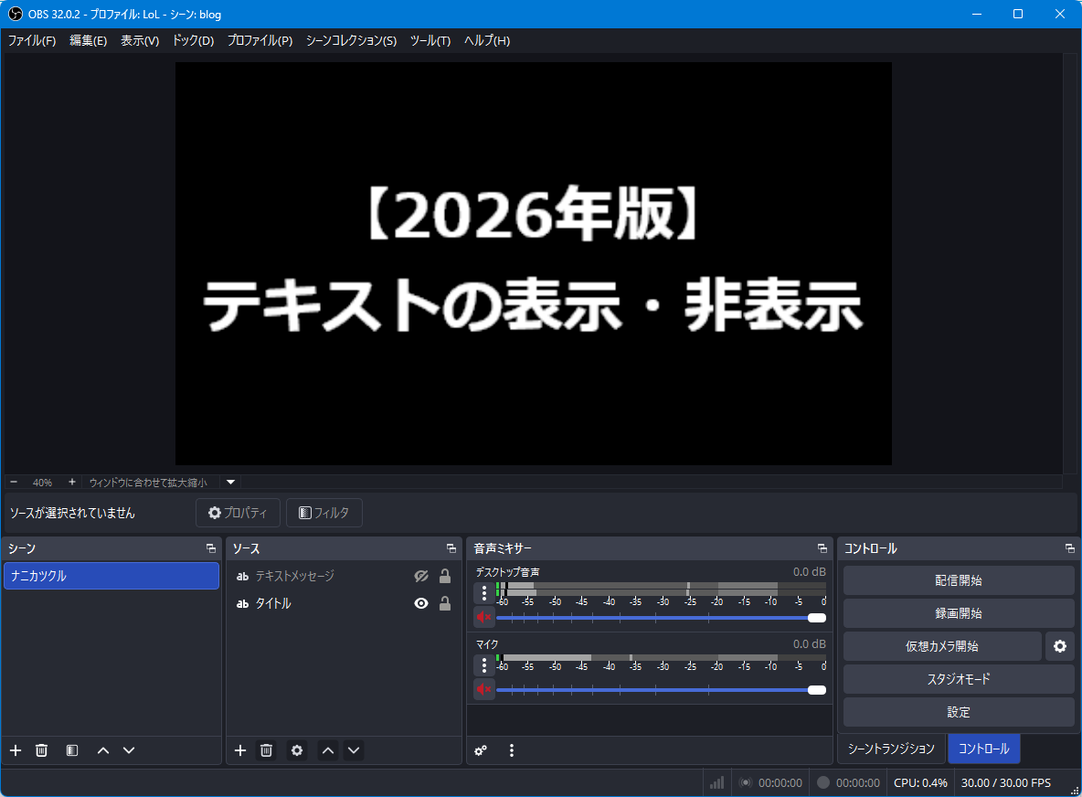Move the source up with the arrow icon
1082x797 pixels.
328,750
